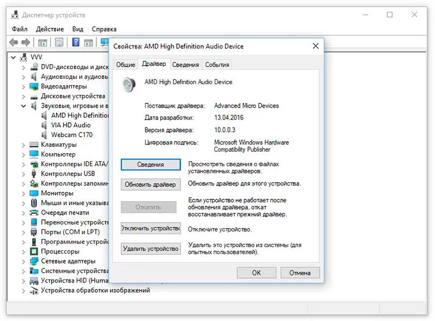
Task: Click the DVD drives category icon
Action: pos(34,67)
